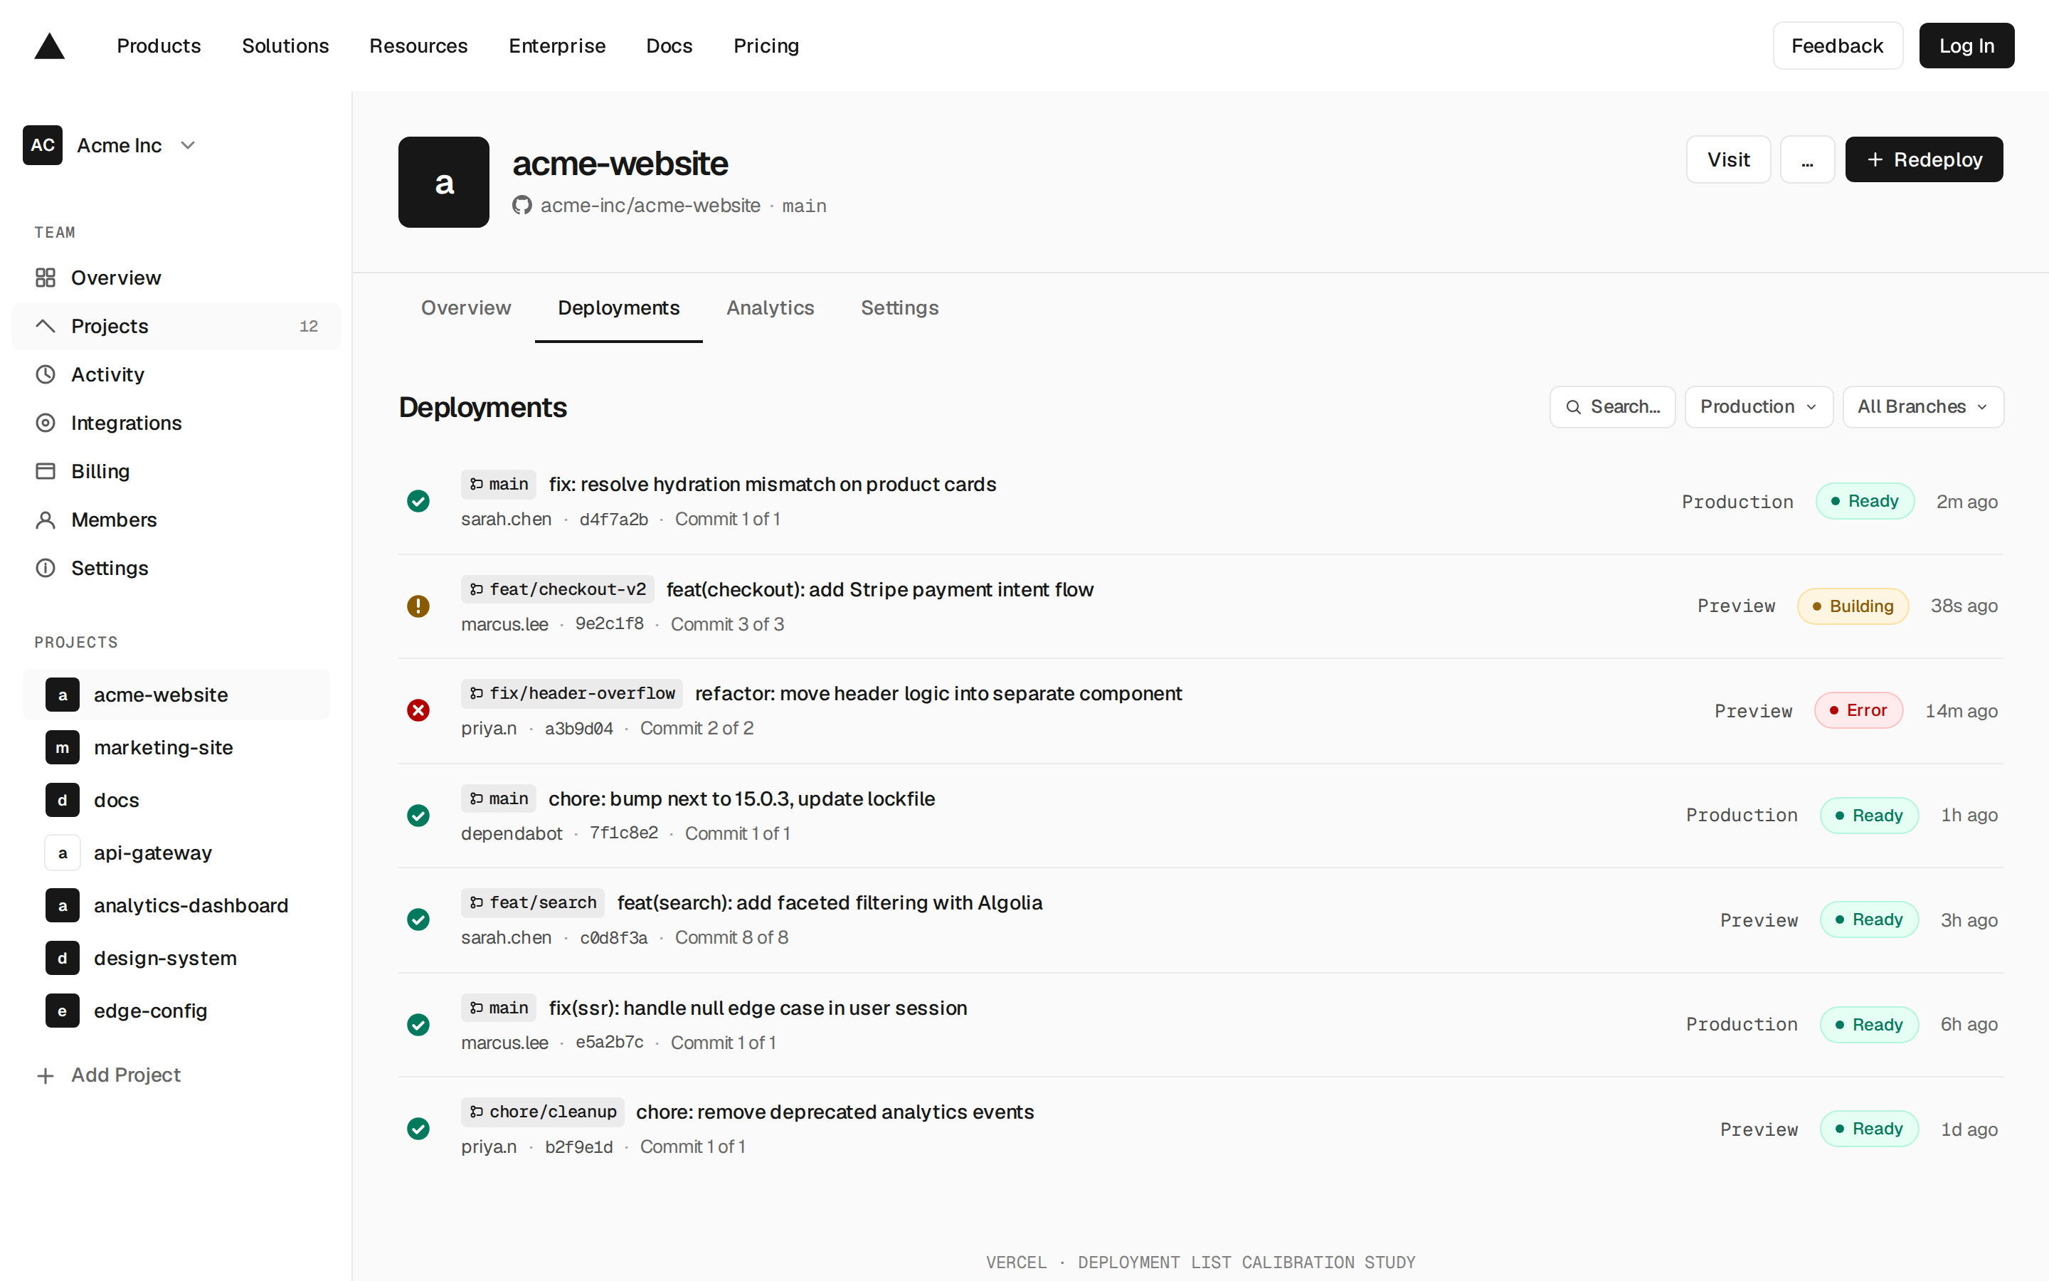Click the Visit button

point(1728,159)
